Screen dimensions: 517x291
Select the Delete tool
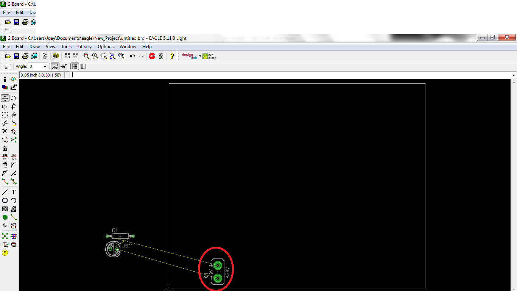click(5, 131)
